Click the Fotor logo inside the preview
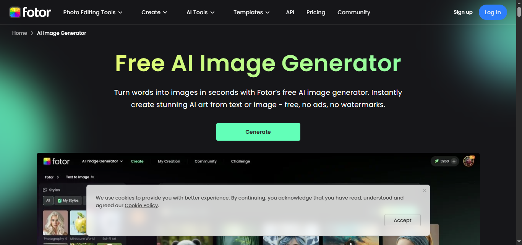The height and width of the screenshot is (245, 522). (57, 161)
